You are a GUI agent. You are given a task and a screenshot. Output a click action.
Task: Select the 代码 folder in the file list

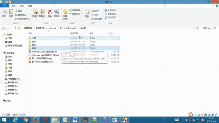tap(74, 38)
